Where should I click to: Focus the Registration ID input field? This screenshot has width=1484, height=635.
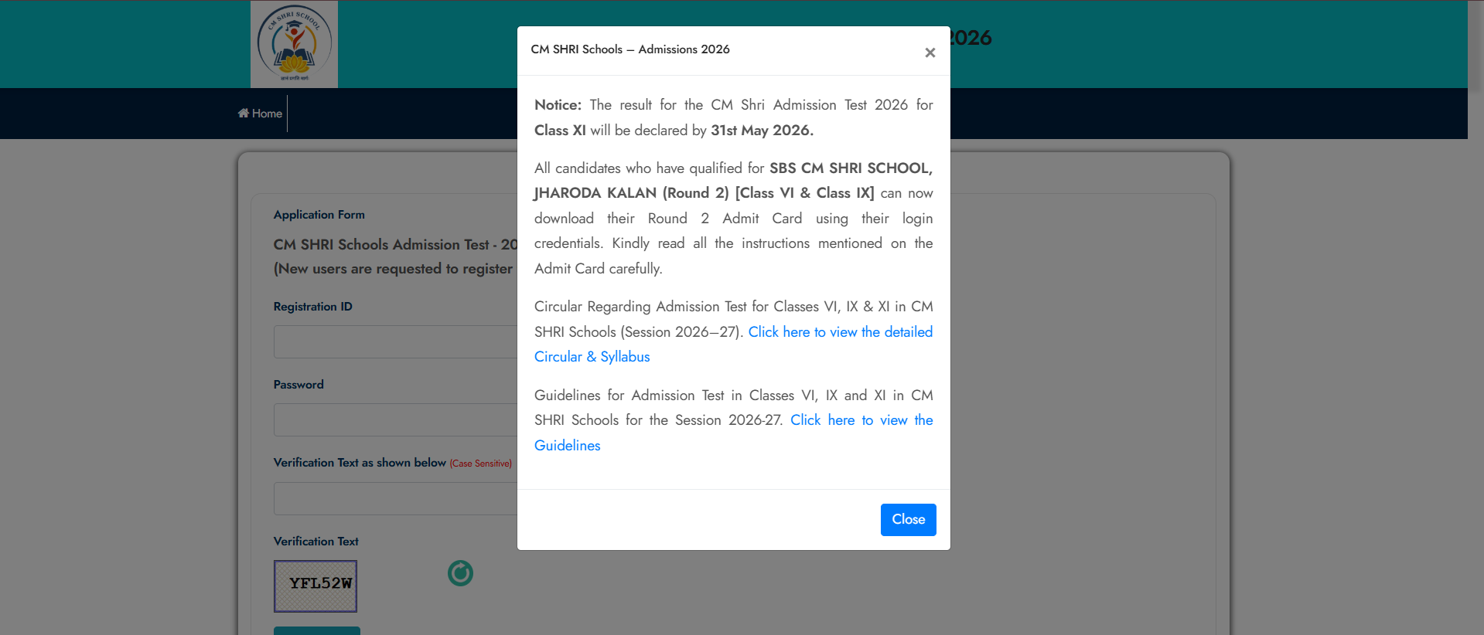[x=396, y=341]
